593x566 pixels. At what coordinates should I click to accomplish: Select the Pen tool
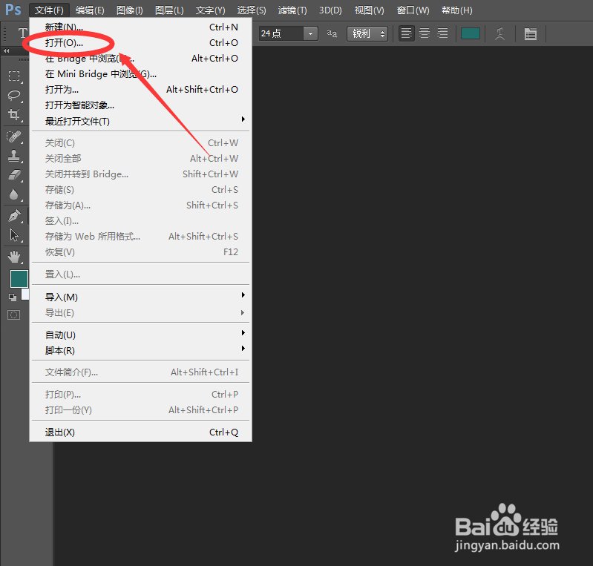pyautogui.click(x=14, y=216)
